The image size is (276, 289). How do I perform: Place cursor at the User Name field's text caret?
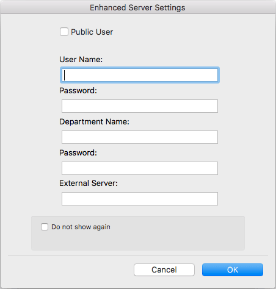[x=65, y=75]
